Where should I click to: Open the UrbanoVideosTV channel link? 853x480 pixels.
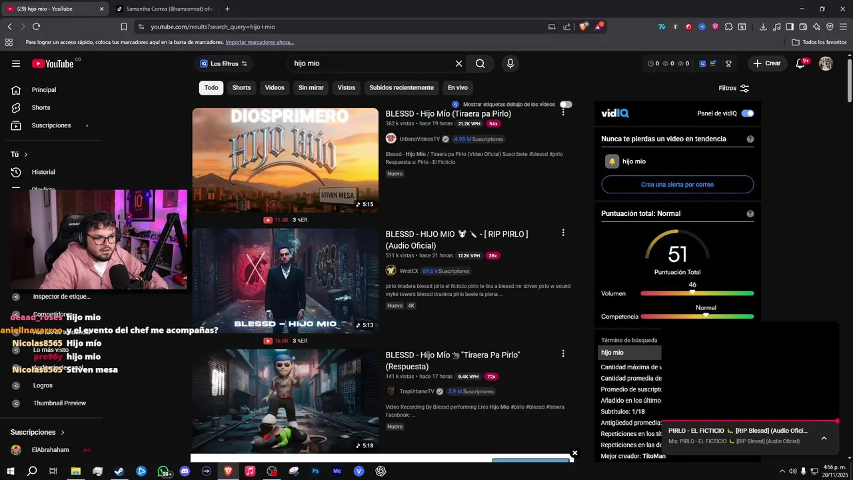[x=419, y=139]
